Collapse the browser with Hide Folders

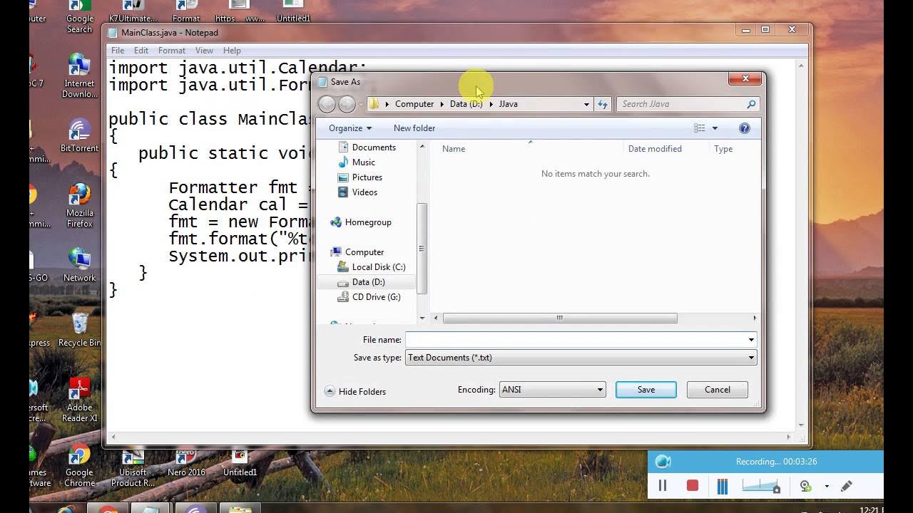(x=355, y=391)
